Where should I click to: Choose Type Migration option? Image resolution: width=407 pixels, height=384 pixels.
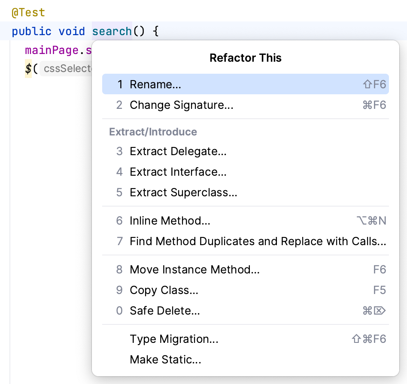[x=174, y=339]
